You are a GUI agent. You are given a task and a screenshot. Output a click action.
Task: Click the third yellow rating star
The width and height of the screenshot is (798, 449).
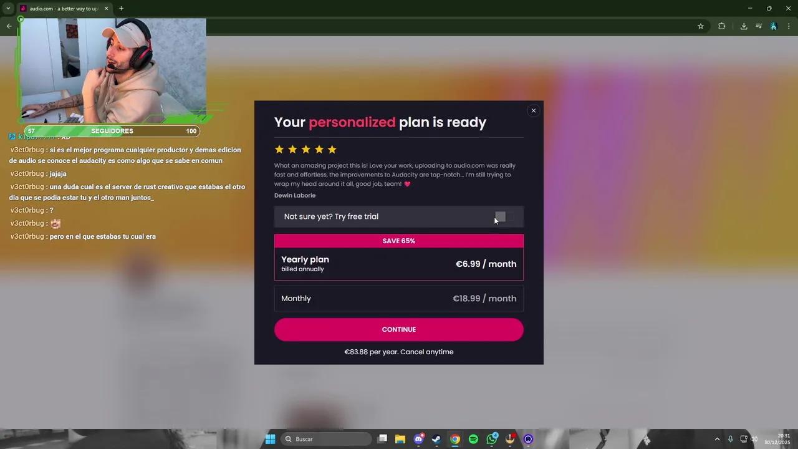(305, 149)
